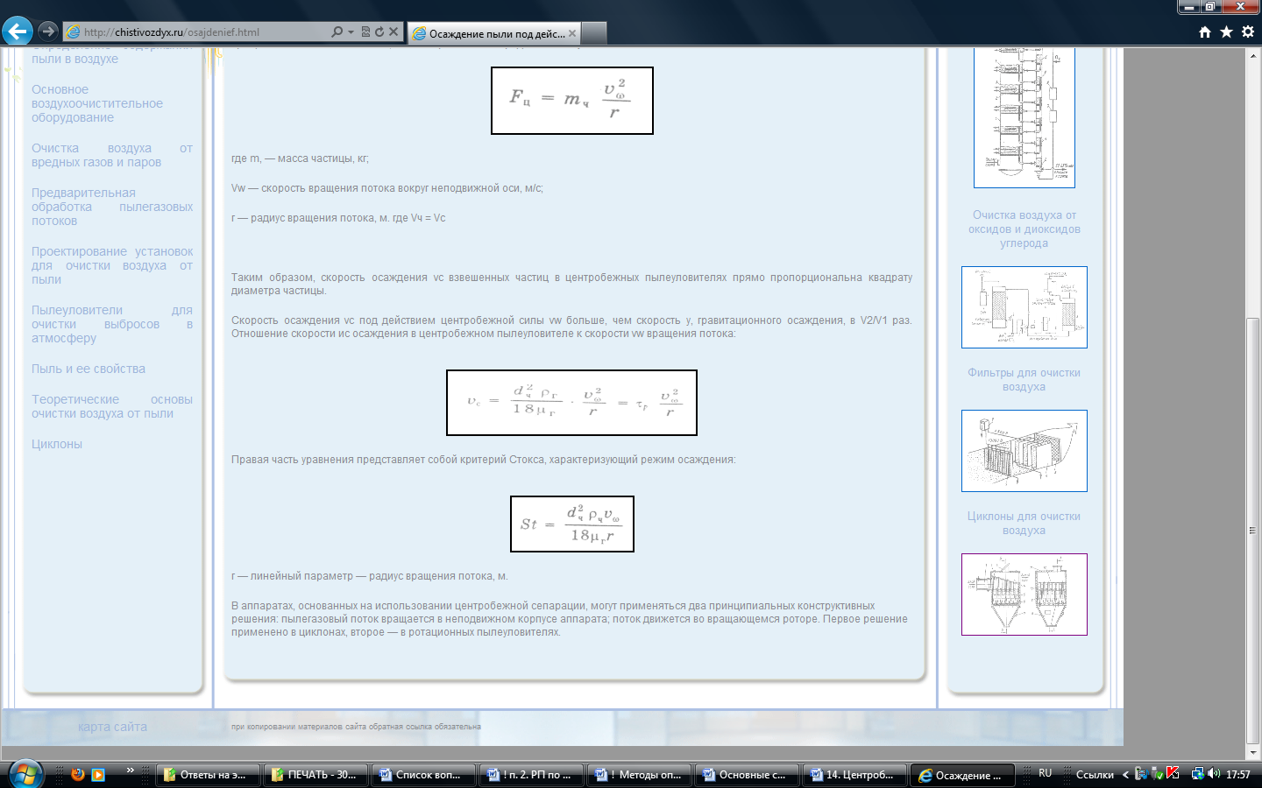This screenshot has height=788, width=1262.
Task: Open 'Очистка воздуха от вредных газов и паров' link
Action: click(112, 155)
